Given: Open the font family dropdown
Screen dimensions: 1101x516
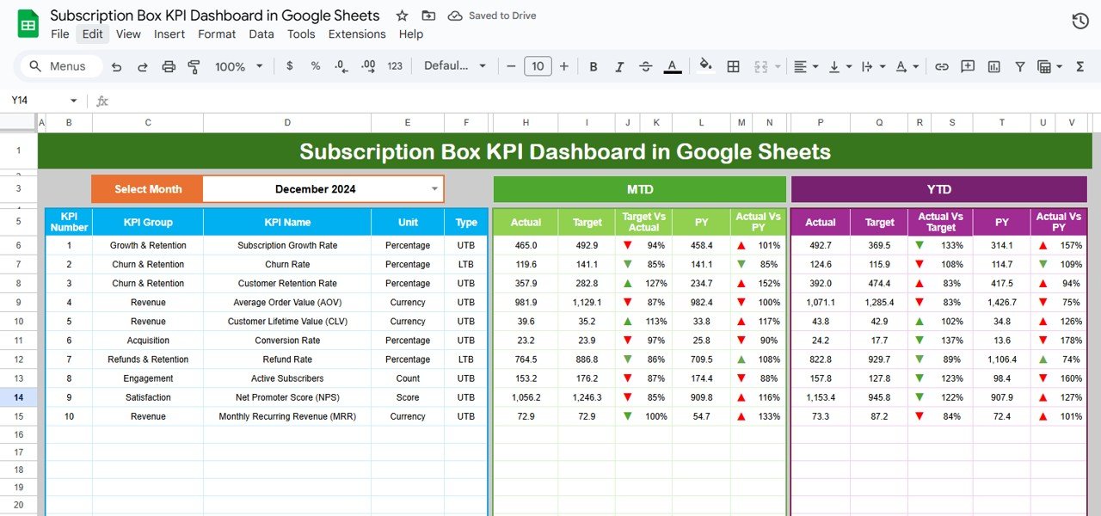Looking at the screenshot, I should (455, 66).
